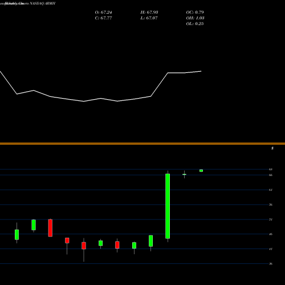Click the "OL: 0.25" reading

pyautogui.click(x=195, y=24)
